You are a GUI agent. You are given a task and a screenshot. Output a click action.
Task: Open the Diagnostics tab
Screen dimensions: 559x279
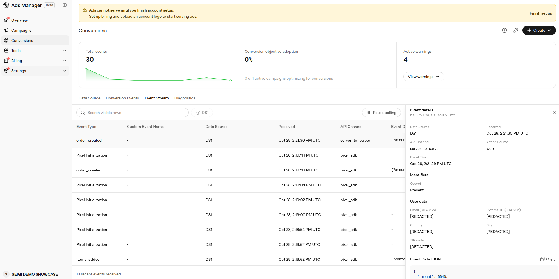click(x=185, y=98)
